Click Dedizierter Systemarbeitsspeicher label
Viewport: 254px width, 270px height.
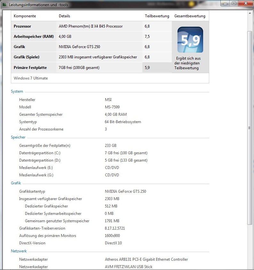point(53,214)
